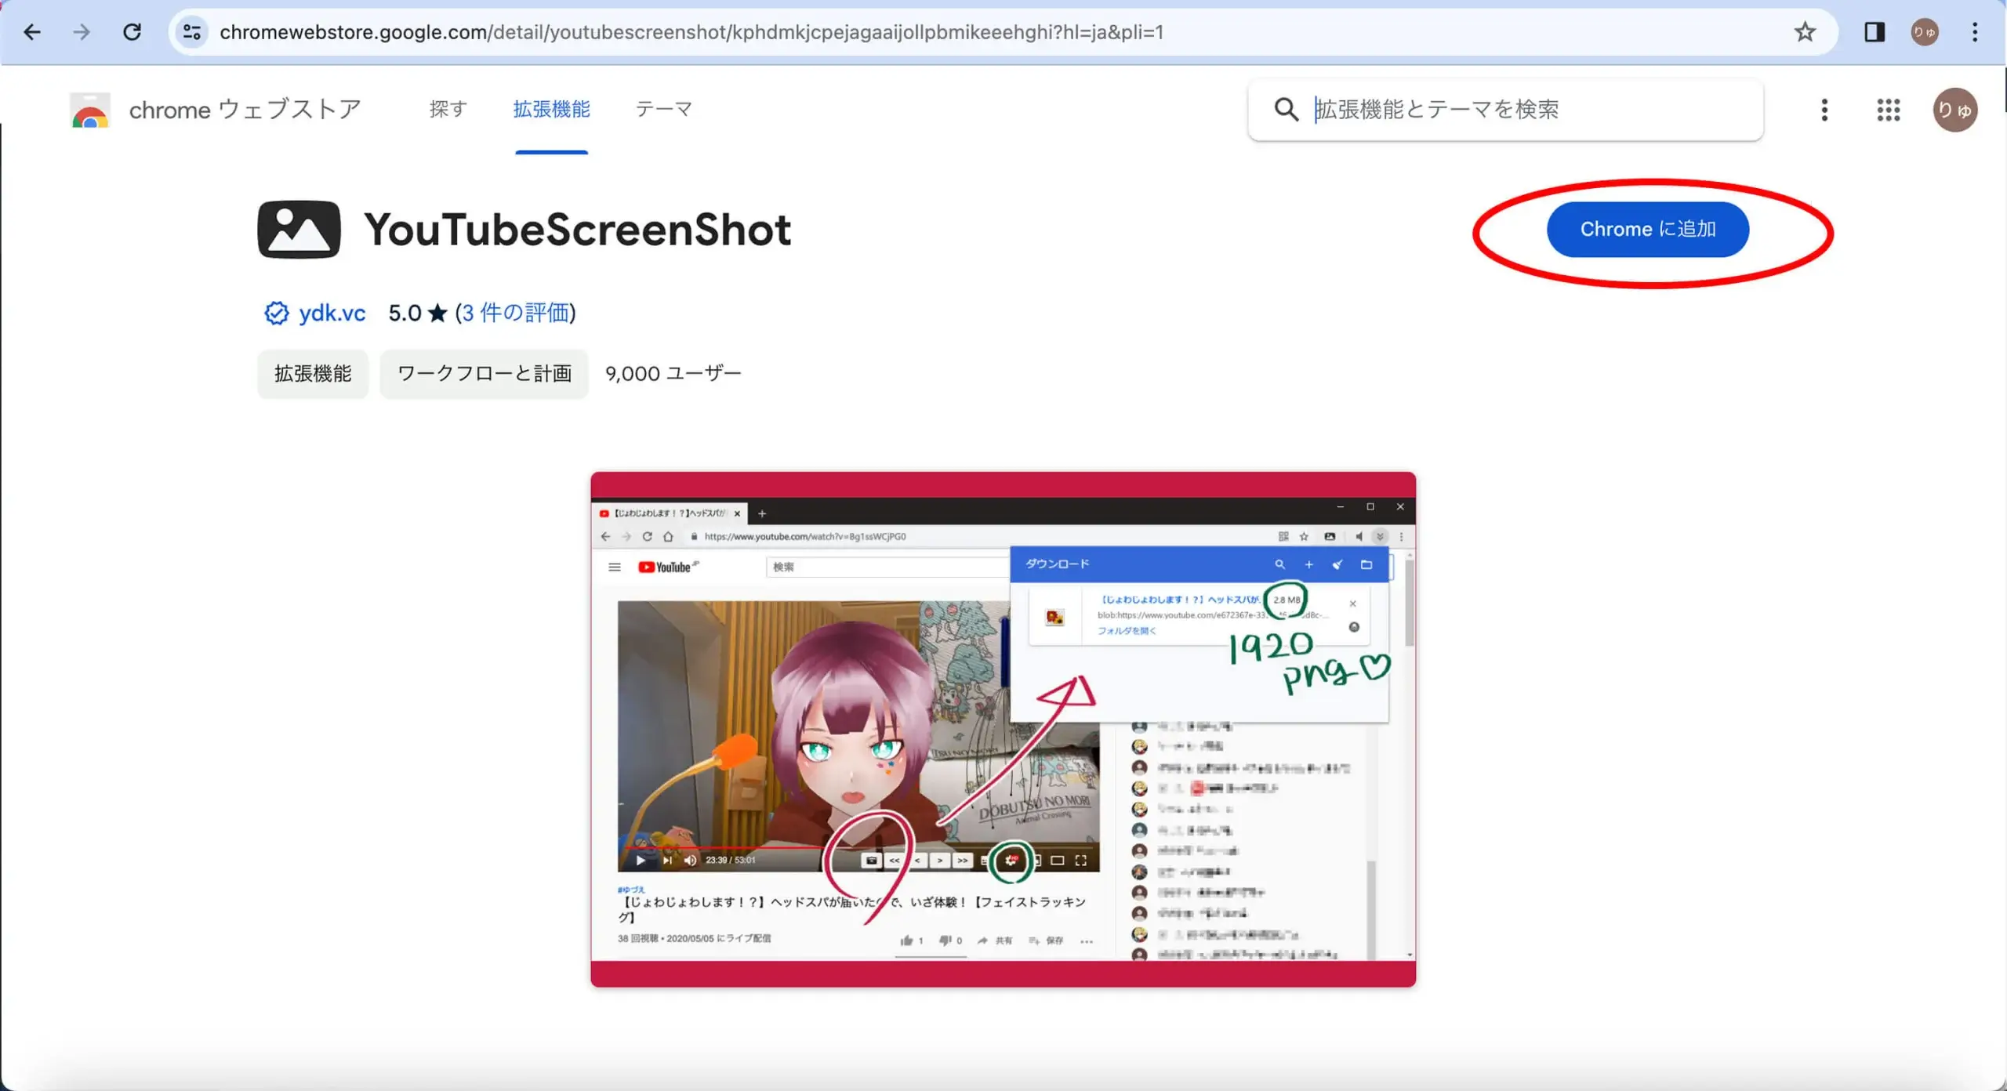This screenshot has height=1091, width=2007.
Task: Reload the page with the refresh icon
Action: [132, 32]
